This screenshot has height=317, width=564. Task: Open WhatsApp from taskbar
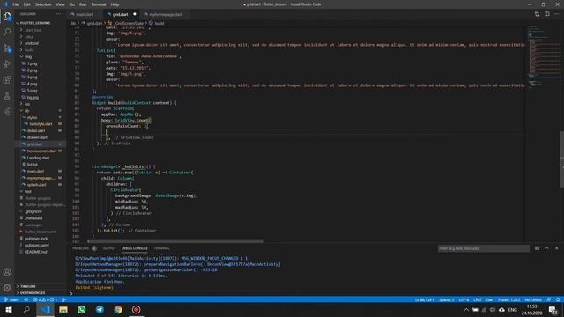click(x=82, y=309)
